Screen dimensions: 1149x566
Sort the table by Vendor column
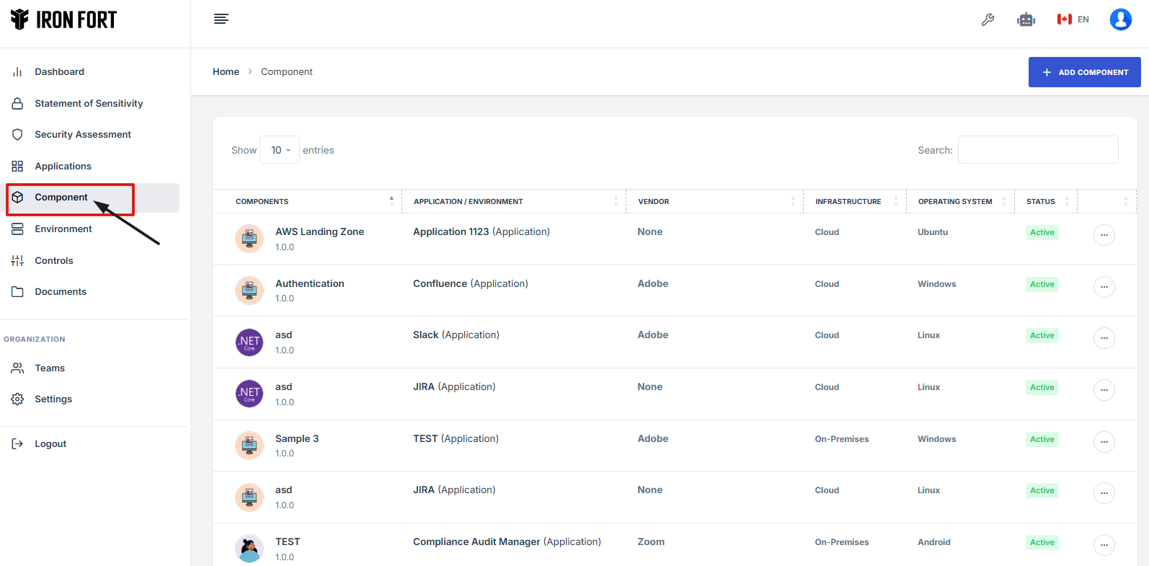click(654, 202)
